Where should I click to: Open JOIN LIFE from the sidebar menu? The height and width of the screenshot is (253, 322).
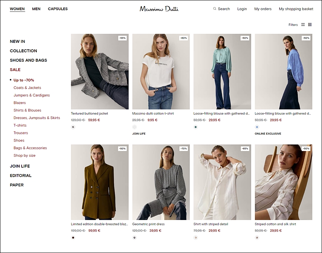pos(20,166)
